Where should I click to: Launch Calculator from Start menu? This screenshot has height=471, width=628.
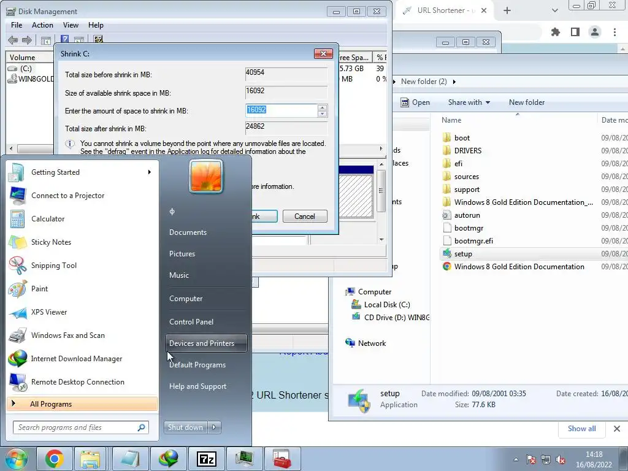tap(48, 219)
